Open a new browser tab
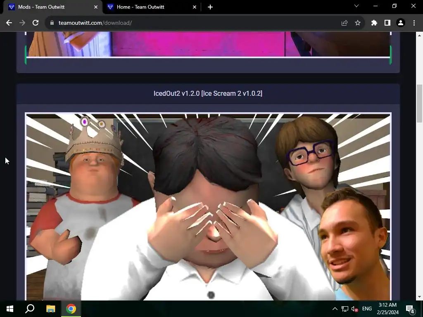The image size is (423, 317). tap(210, 7)
